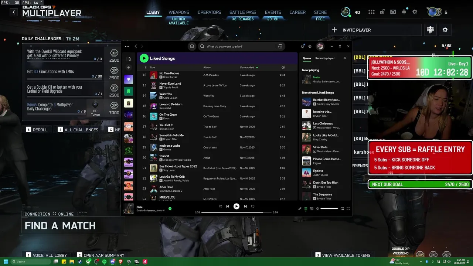Click INVITE PLAYER button
Screen dimensions: 473x266
tap(375, 30)
